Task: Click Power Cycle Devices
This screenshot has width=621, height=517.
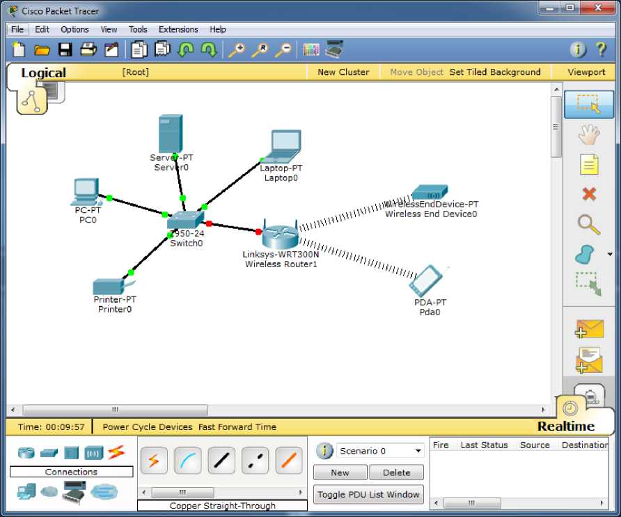Action: (147, 427)
